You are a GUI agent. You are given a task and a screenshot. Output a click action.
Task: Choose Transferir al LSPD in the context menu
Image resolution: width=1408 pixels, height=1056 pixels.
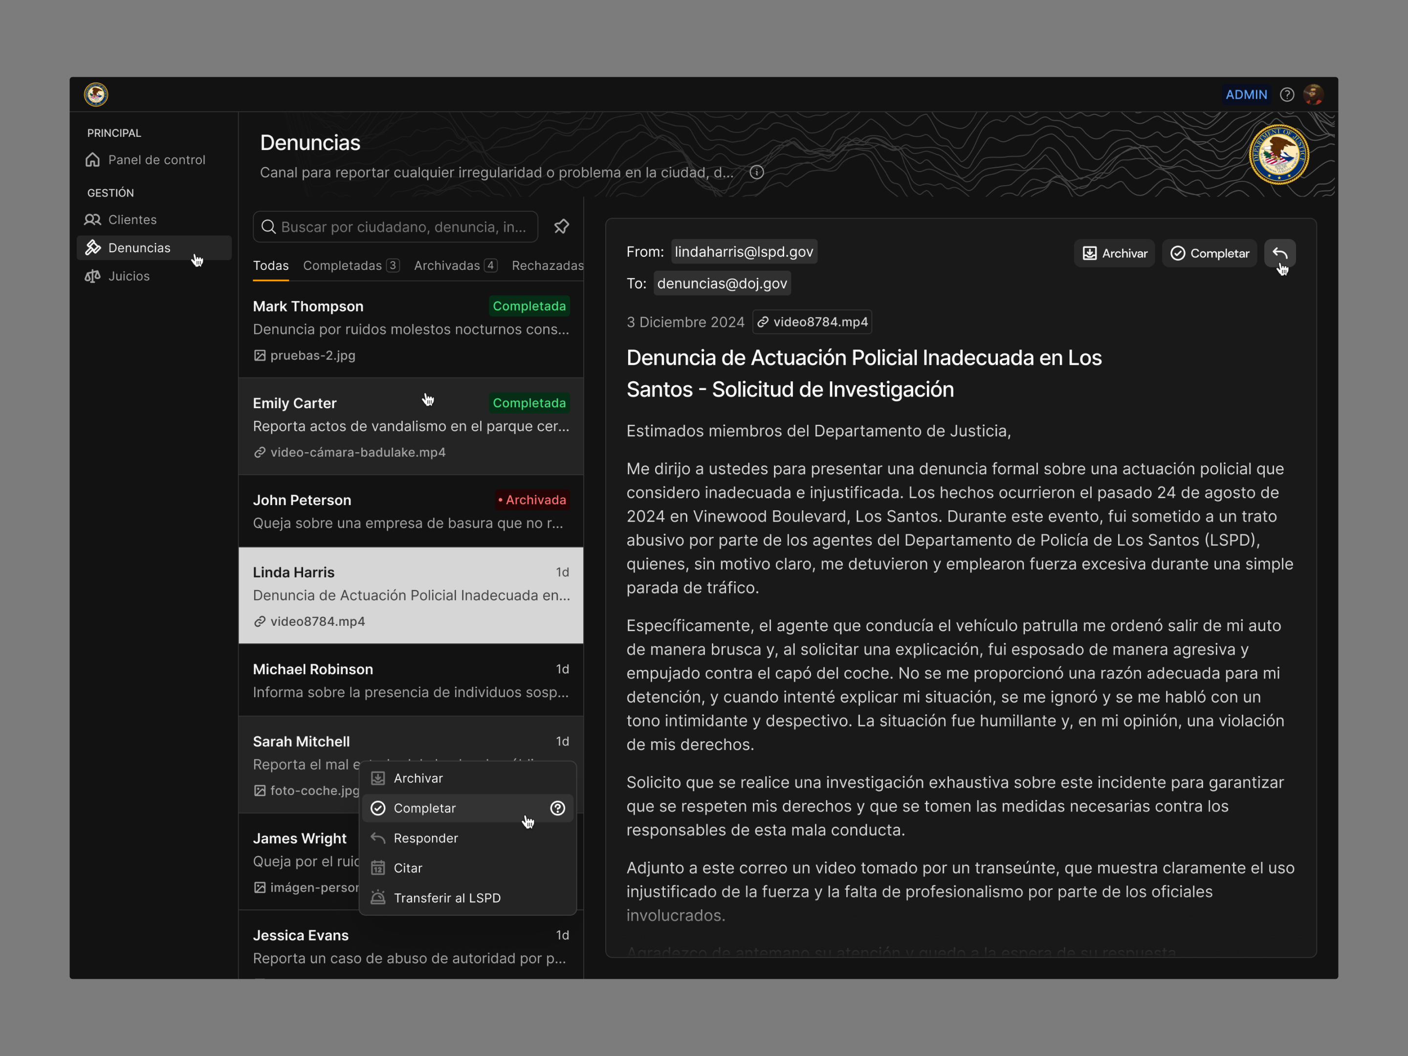pos(468,898)
